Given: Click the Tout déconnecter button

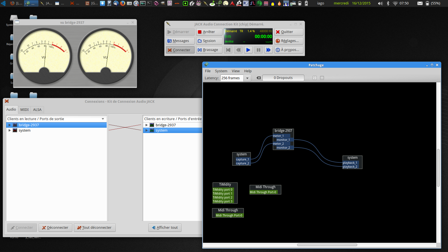Looking at the screenshot, I should 95,228.
